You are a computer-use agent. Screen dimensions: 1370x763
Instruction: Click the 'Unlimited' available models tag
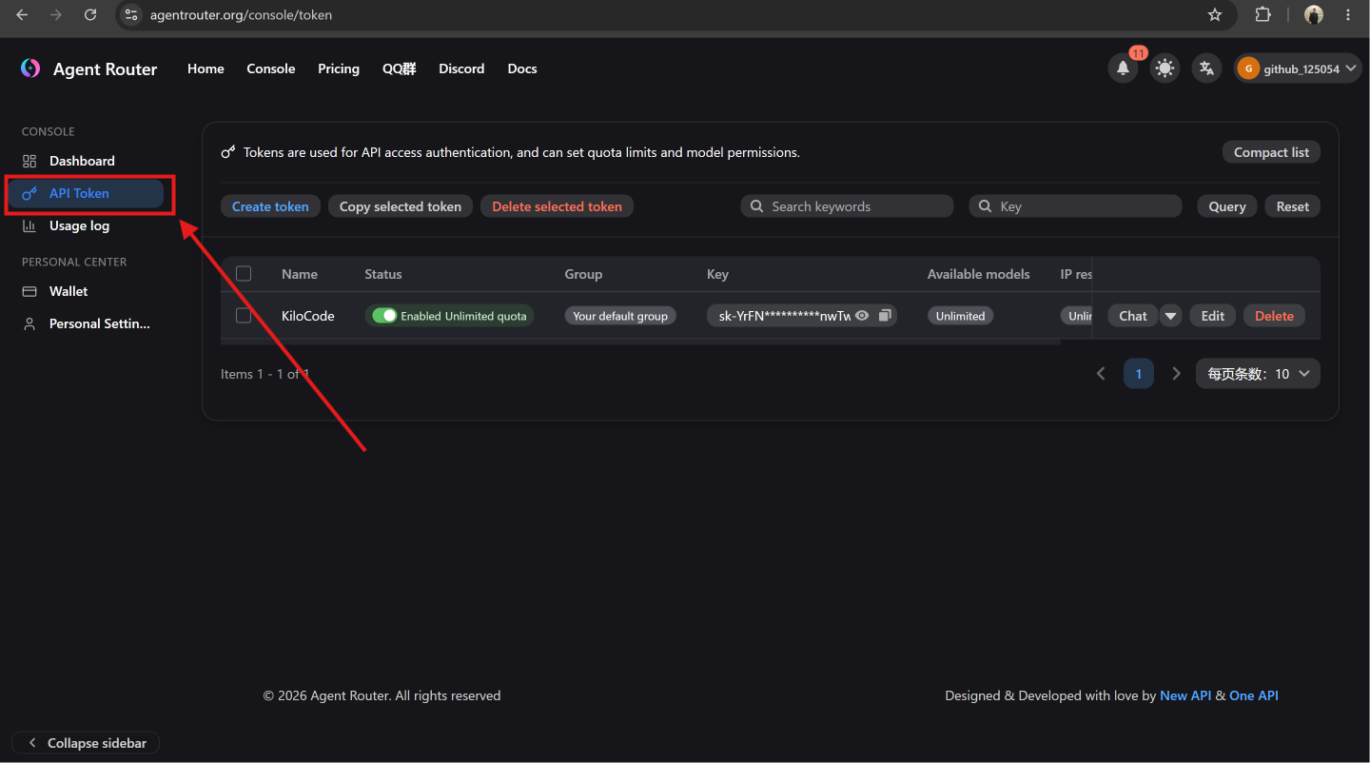pos(960,316)
